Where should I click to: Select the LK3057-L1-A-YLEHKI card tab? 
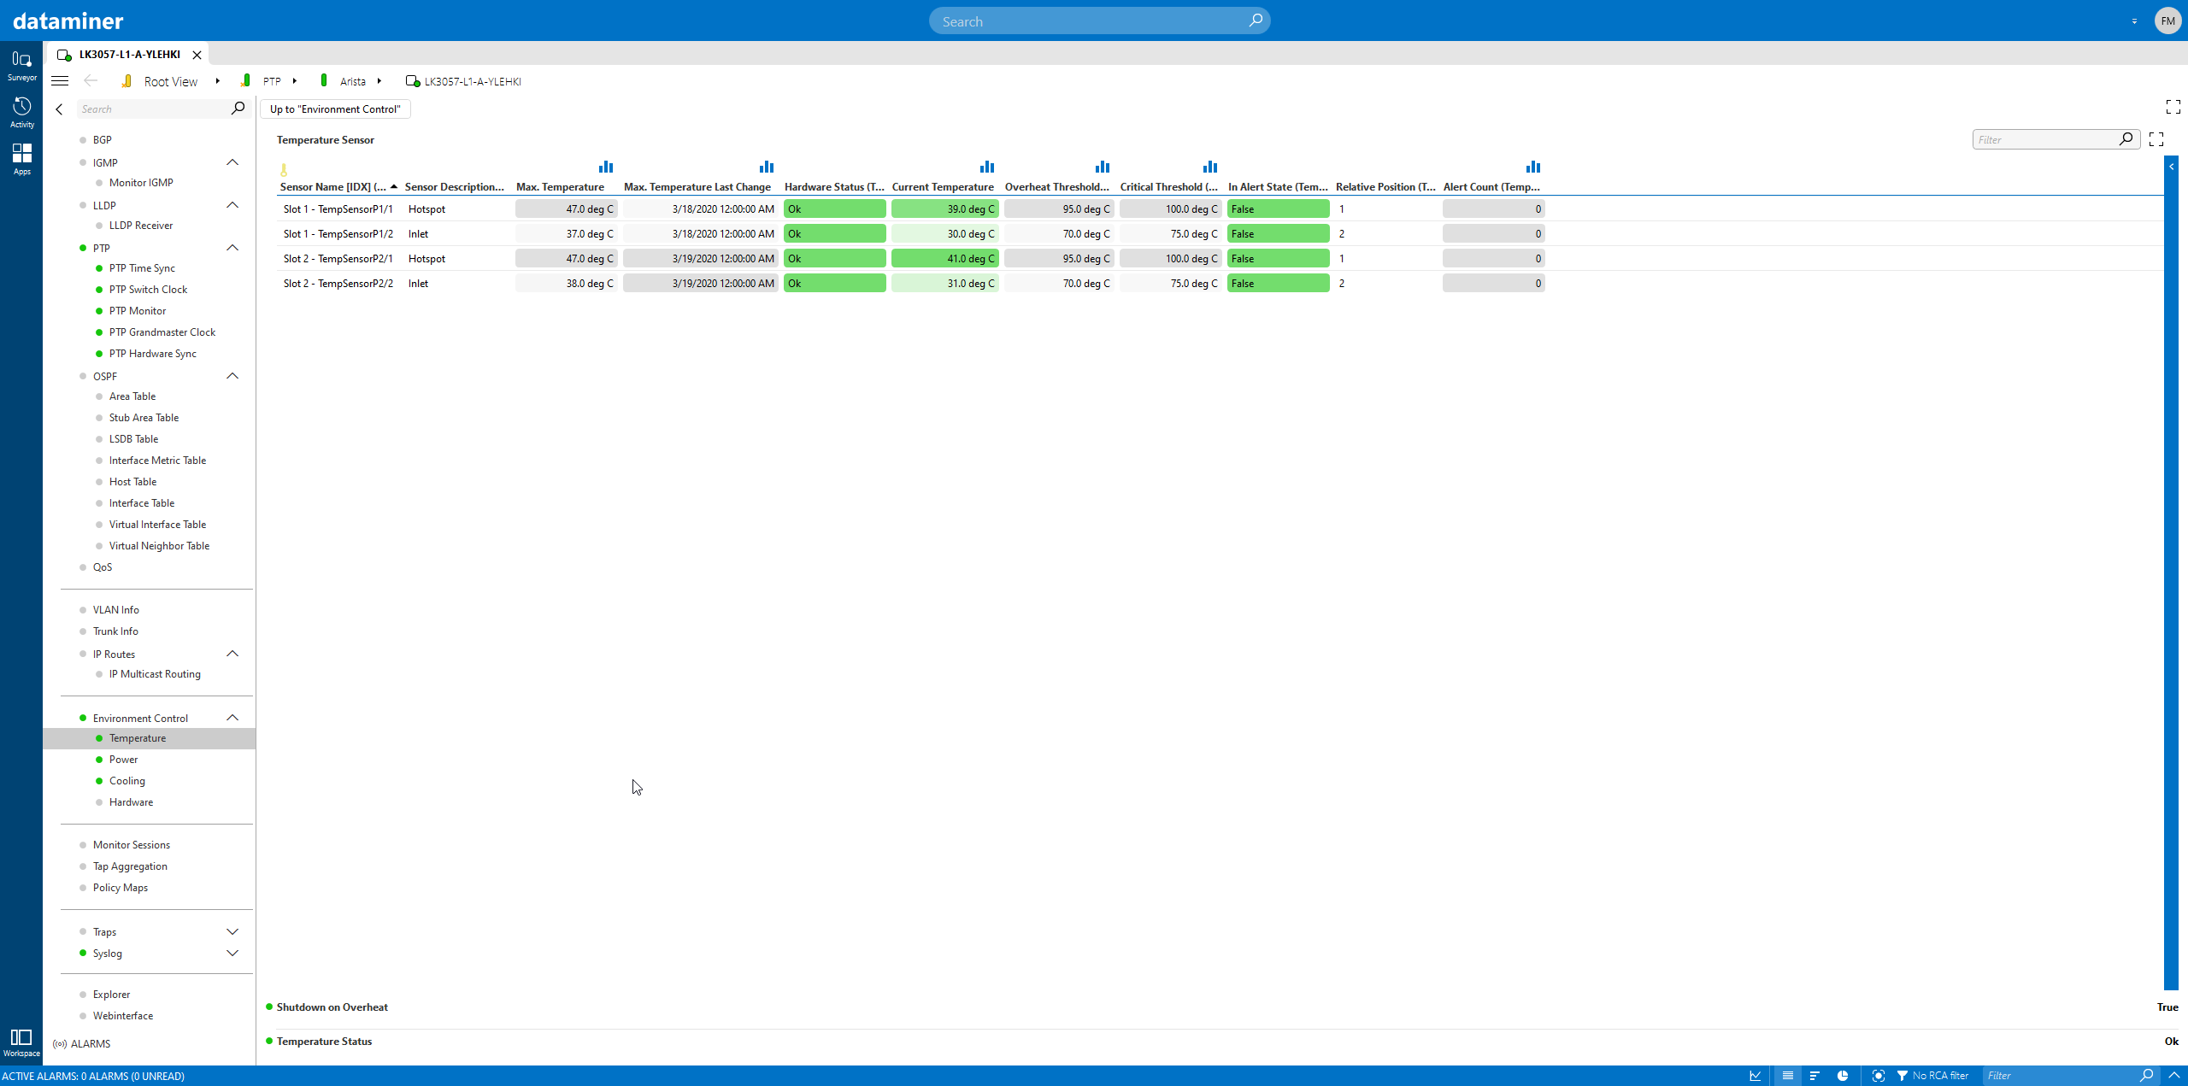pos(129,54)
